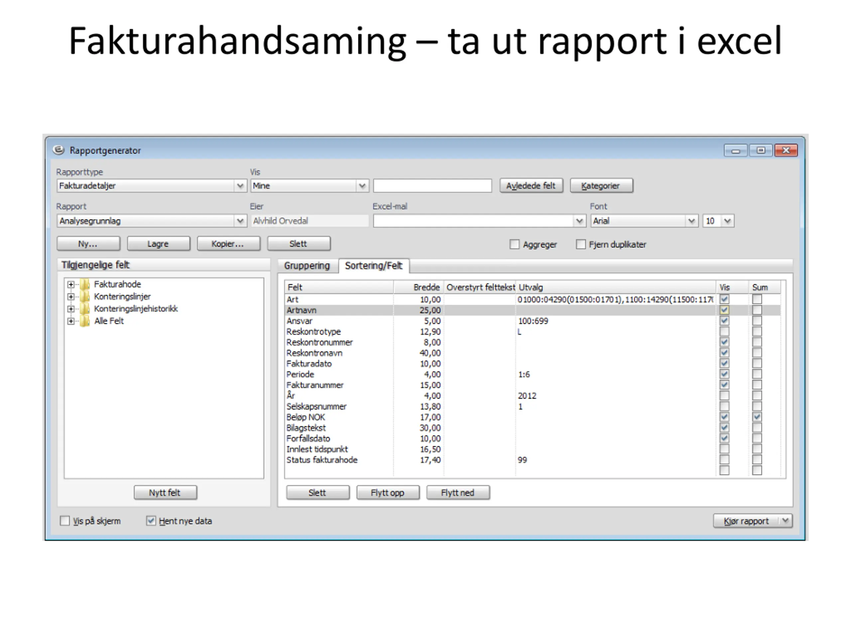
Task: Open the Font dropdown showing Arial
Action: coord(692,221)
